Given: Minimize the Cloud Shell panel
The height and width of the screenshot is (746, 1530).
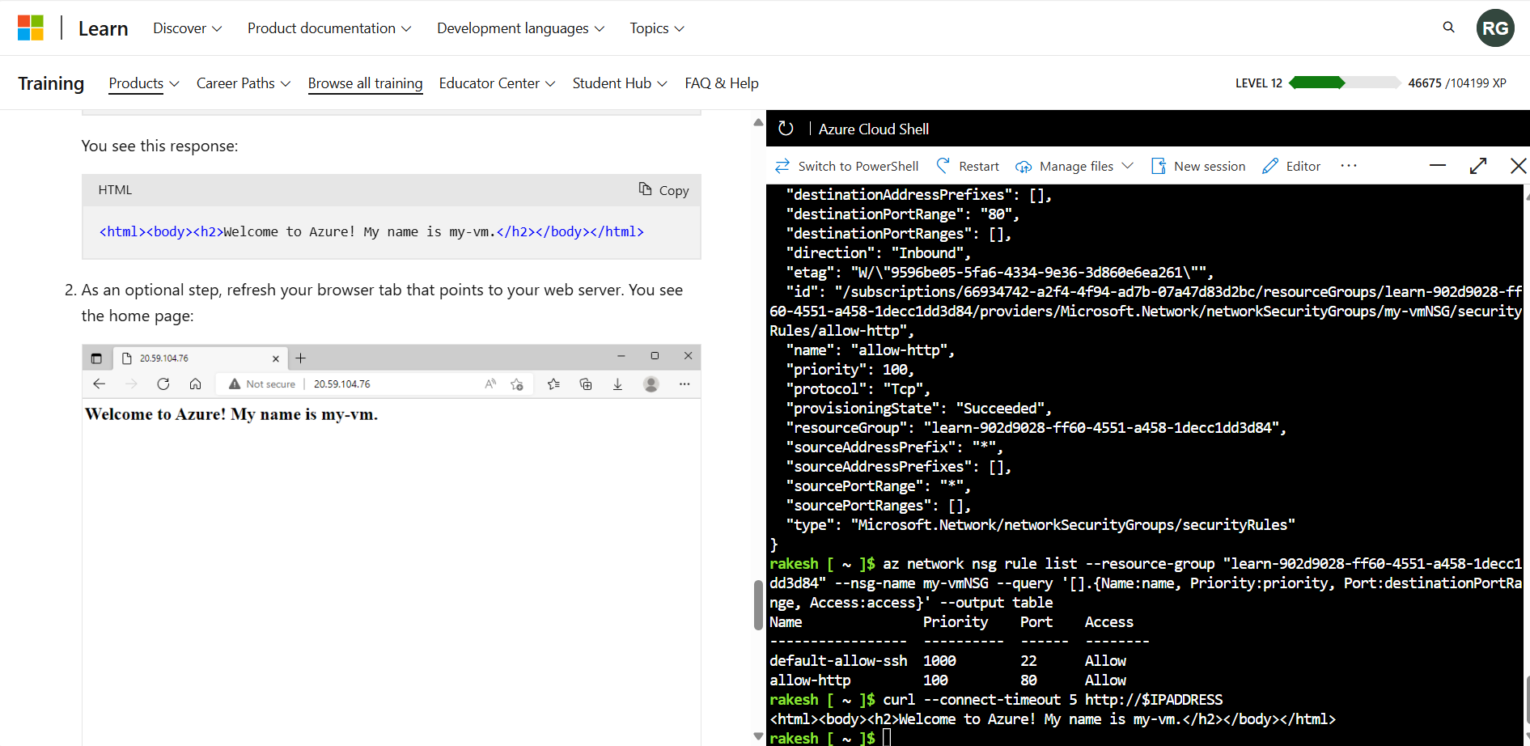Looking at the screenshot, I should tap(1437, 166).
